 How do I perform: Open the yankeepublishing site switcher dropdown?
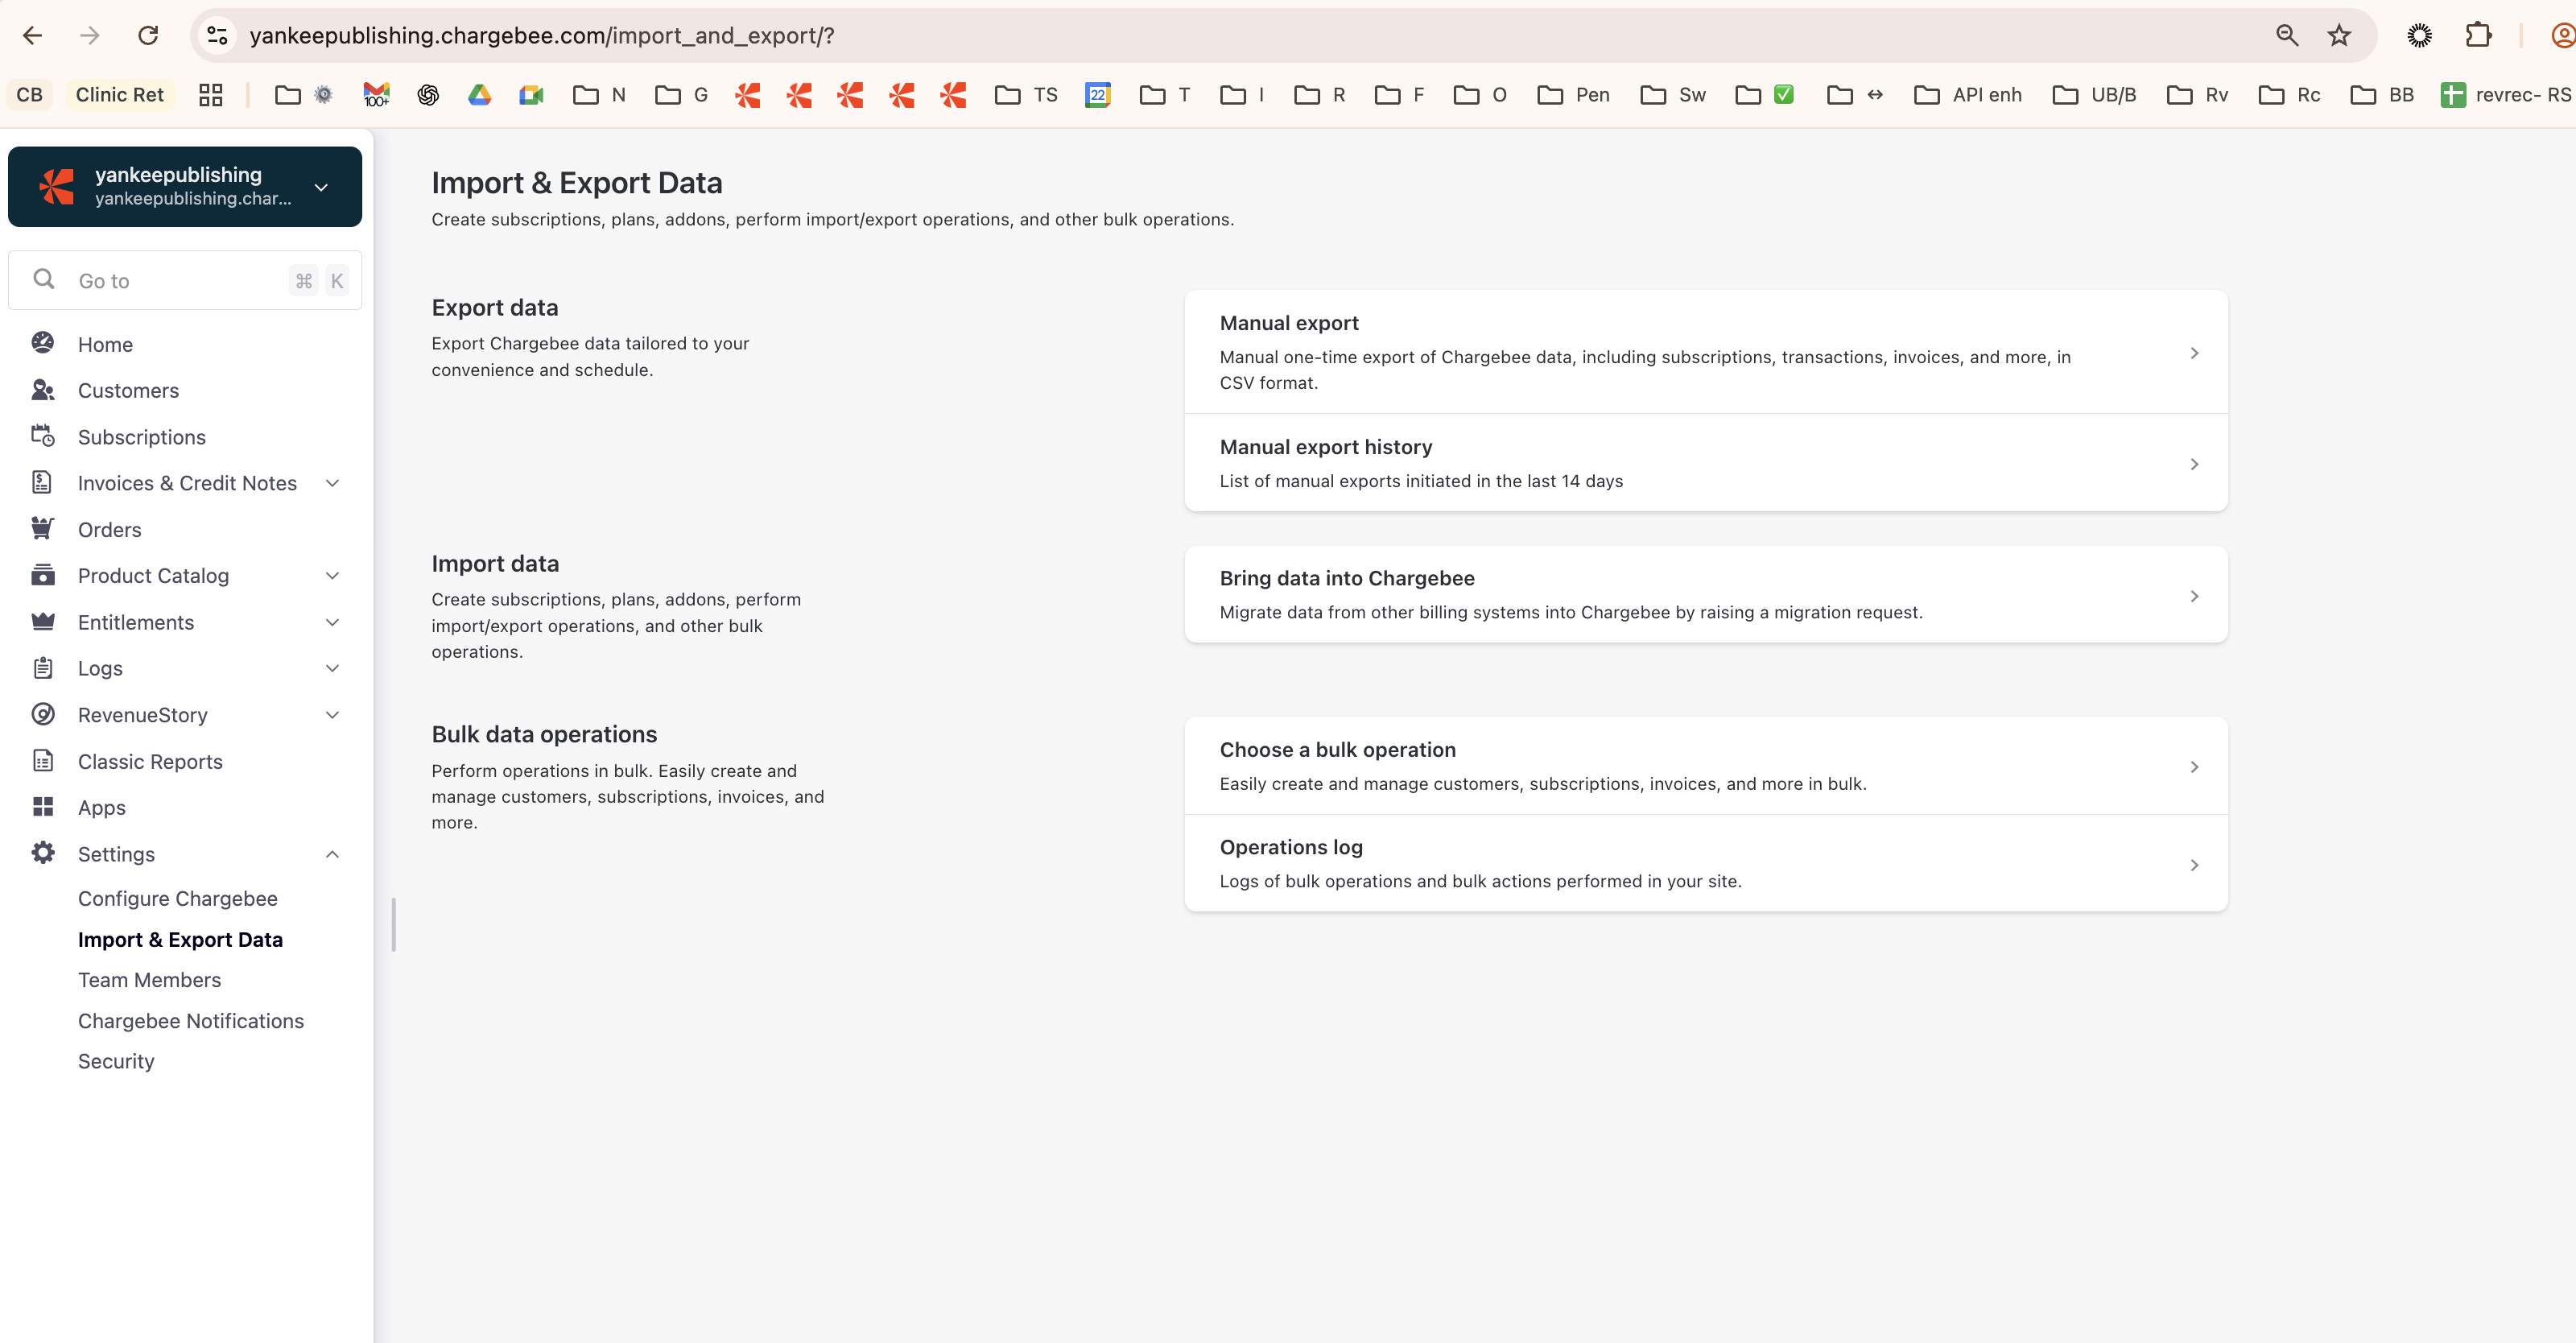tap(321, 187)
